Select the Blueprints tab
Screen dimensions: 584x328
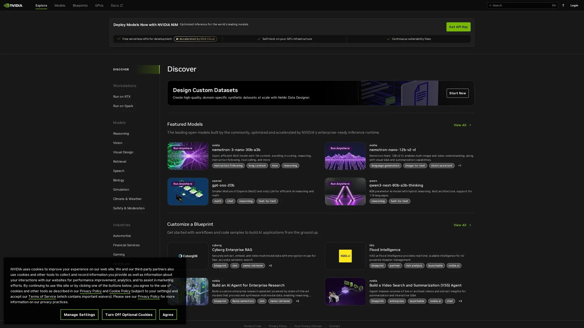click(80, 5)
